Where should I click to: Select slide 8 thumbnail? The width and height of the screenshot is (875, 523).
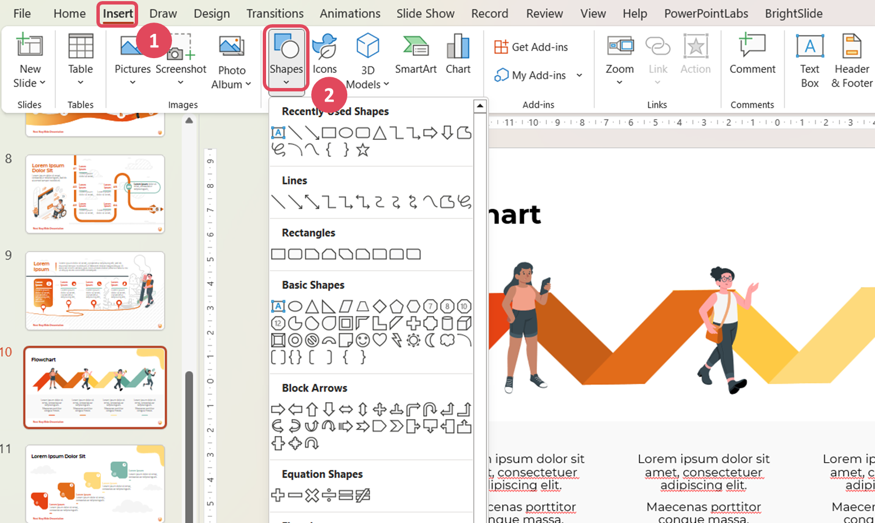click(x=95, y=194)
